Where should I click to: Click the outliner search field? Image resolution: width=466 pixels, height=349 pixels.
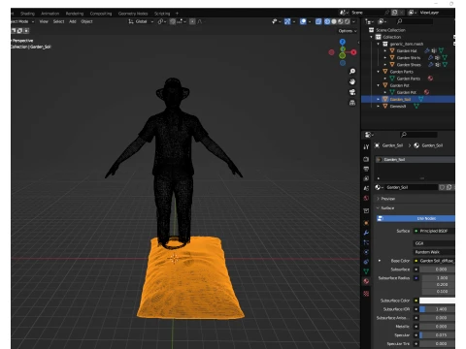(415, 21)
